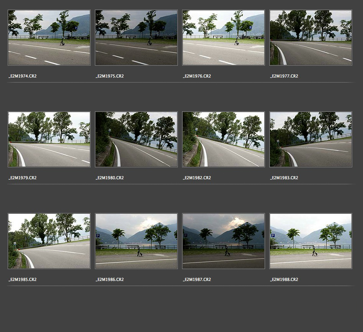Click the _E2M1986.CR2 filename caption
Viewport: 363px width, 332px height.
point(110,279)
